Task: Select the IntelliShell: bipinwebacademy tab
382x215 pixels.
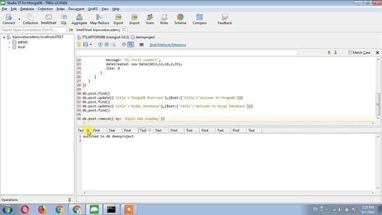Action: coord(98,30)
